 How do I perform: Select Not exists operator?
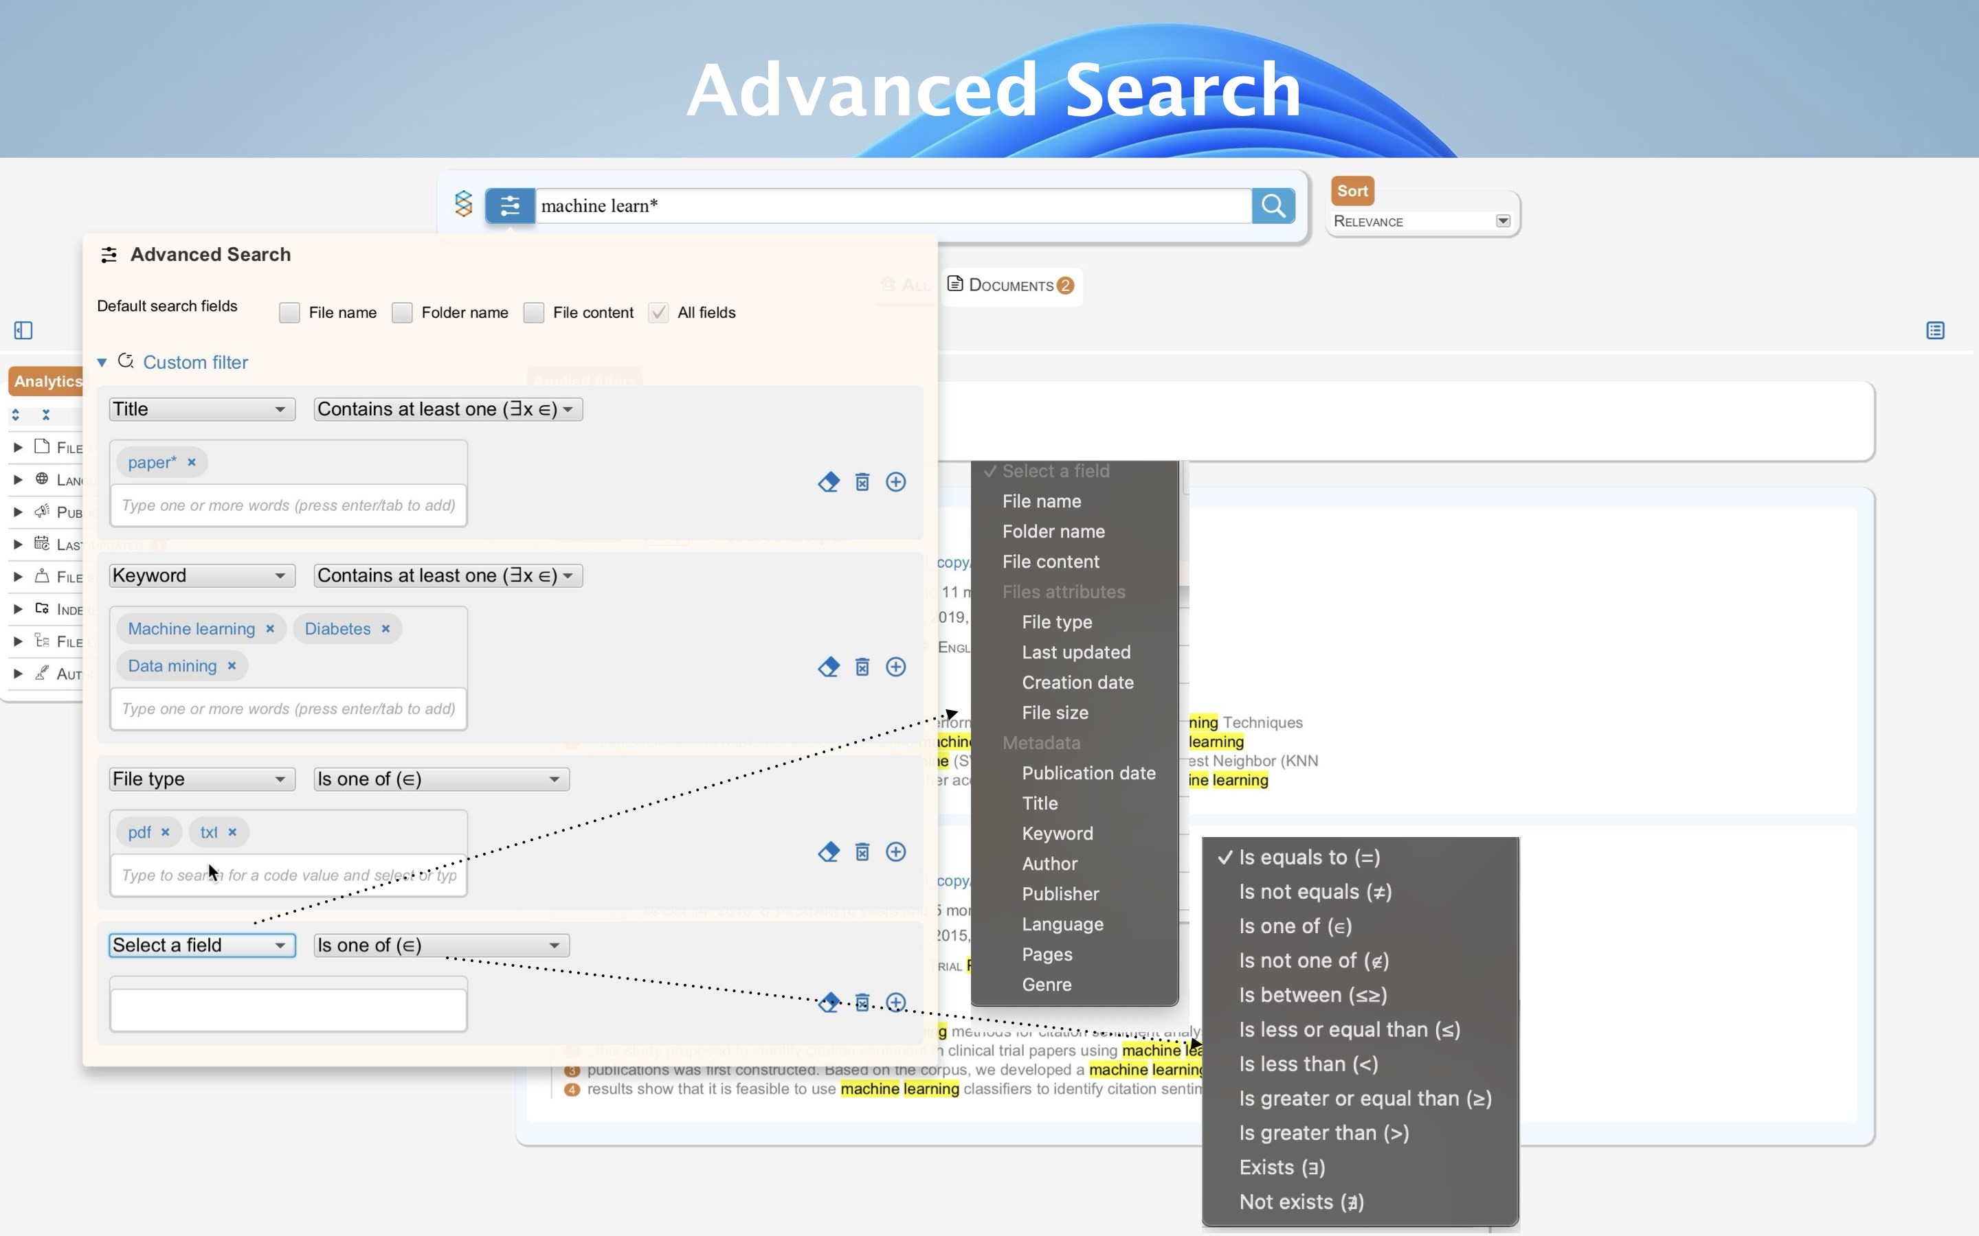point(1301,1202)
